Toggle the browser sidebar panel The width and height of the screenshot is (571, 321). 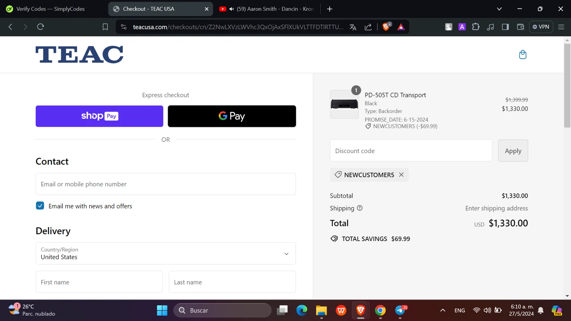[505, 27]
